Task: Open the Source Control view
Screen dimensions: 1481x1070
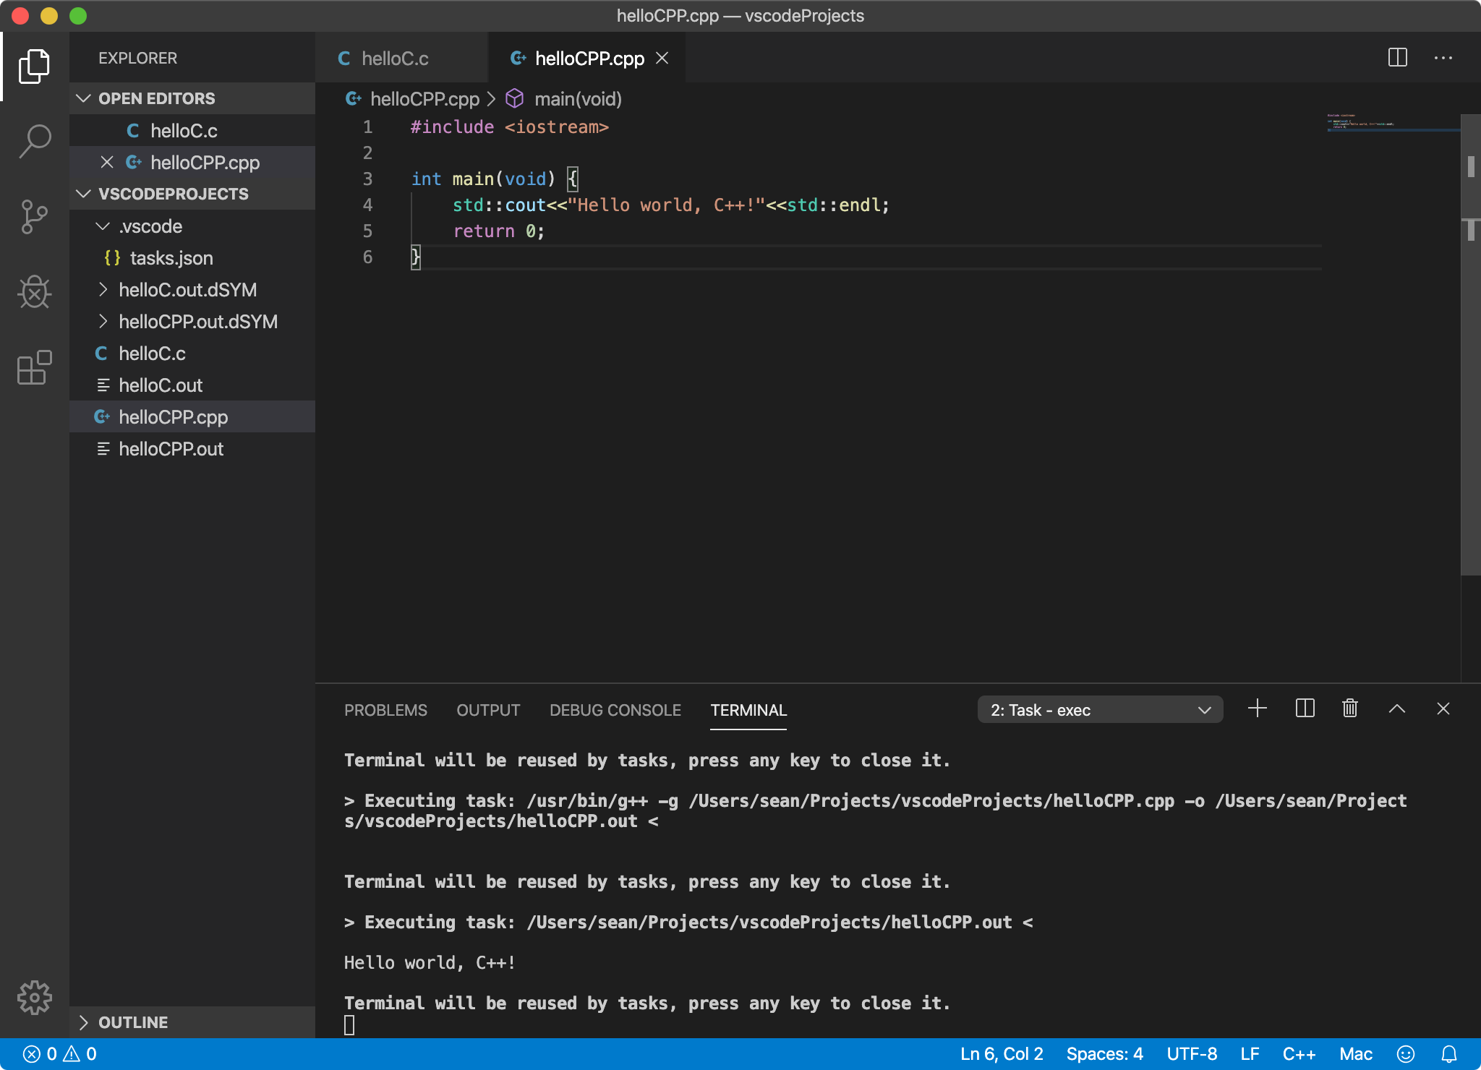Action: (35, 217)
